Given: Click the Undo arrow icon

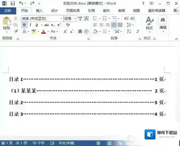Looking at the screenshot, I should 21,3.
